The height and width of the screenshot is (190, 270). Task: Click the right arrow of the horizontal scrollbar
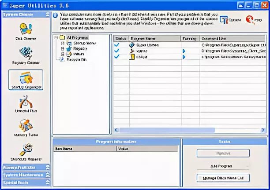(263, 130)
